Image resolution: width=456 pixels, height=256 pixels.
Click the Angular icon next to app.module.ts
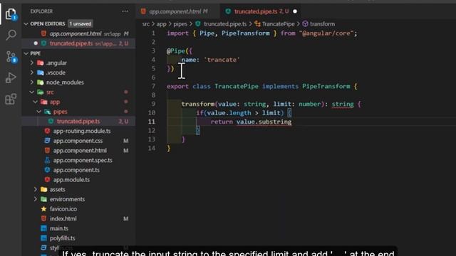tap(47, 180)
